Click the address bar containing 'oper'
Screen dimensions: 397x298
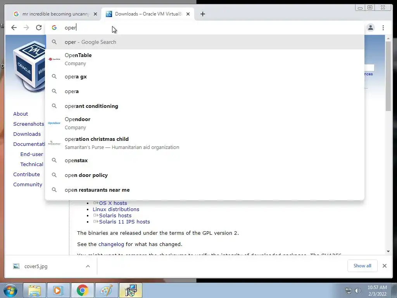(x=205, y=28)
